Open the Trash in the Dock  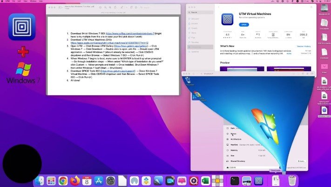292,181
